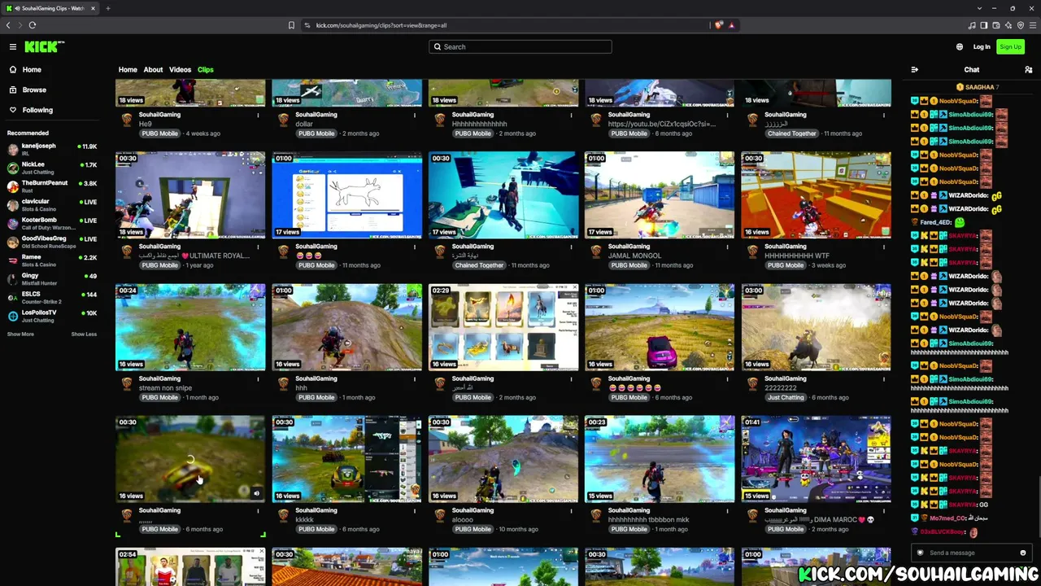
Task: Play the 'kkkkk' clip thumbnail
Action: point(347,459)
